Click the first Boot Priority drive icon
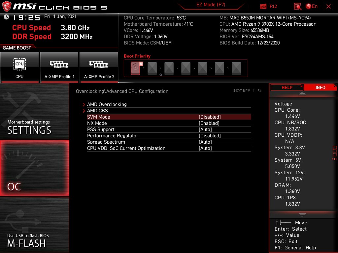This screenshot has height=253, width=338. click(135, 68)
